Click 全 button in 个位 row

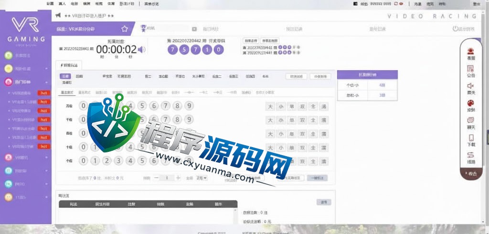tap(313, 161)
